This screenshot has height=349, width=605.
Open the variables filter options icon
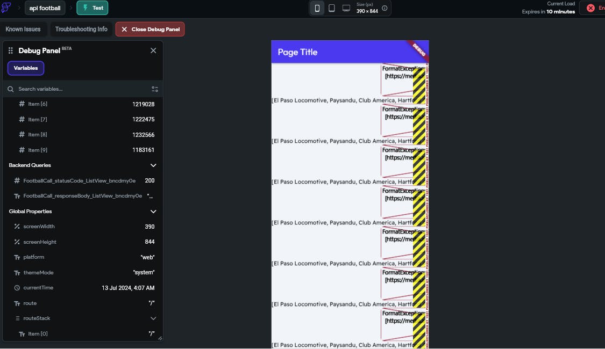pos(155,89)
